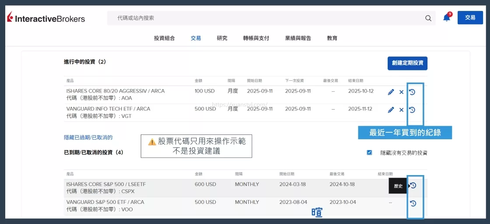Click the search magnifier icon
Viewport: 490px width, 224px height.
pyautogui.click(x=428, y=18)
